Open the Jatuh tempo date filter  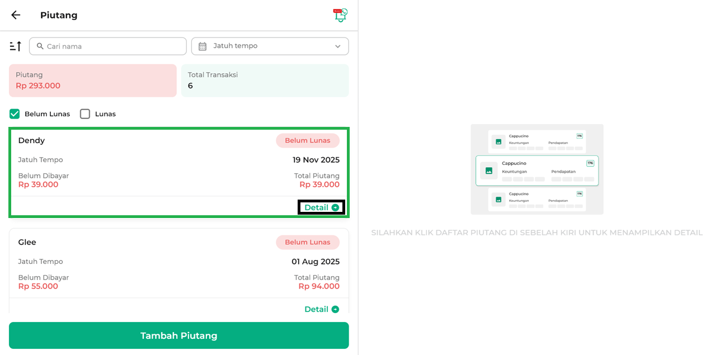[270, 46]
